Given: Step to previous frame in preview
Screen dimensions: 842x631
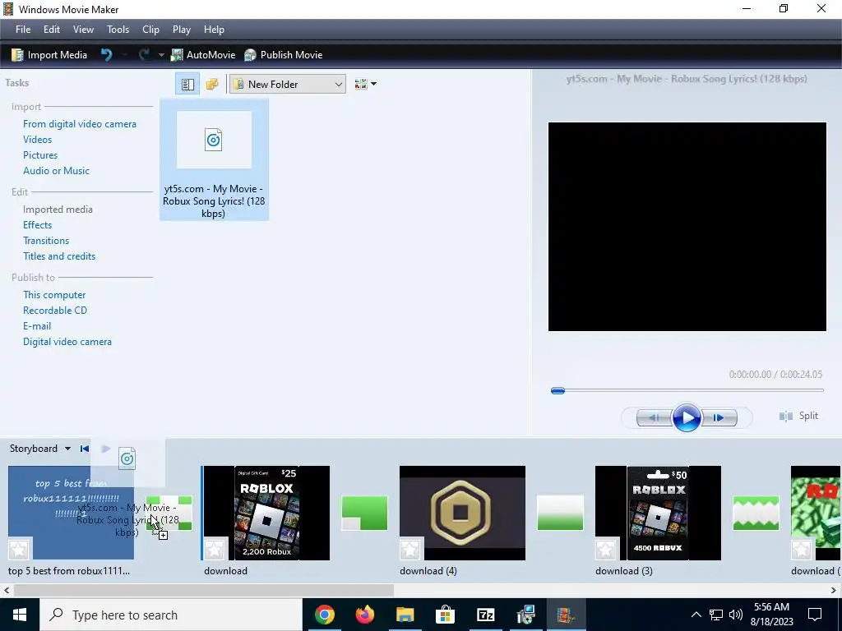Looking at the screenshot, I should click(654, 417).
